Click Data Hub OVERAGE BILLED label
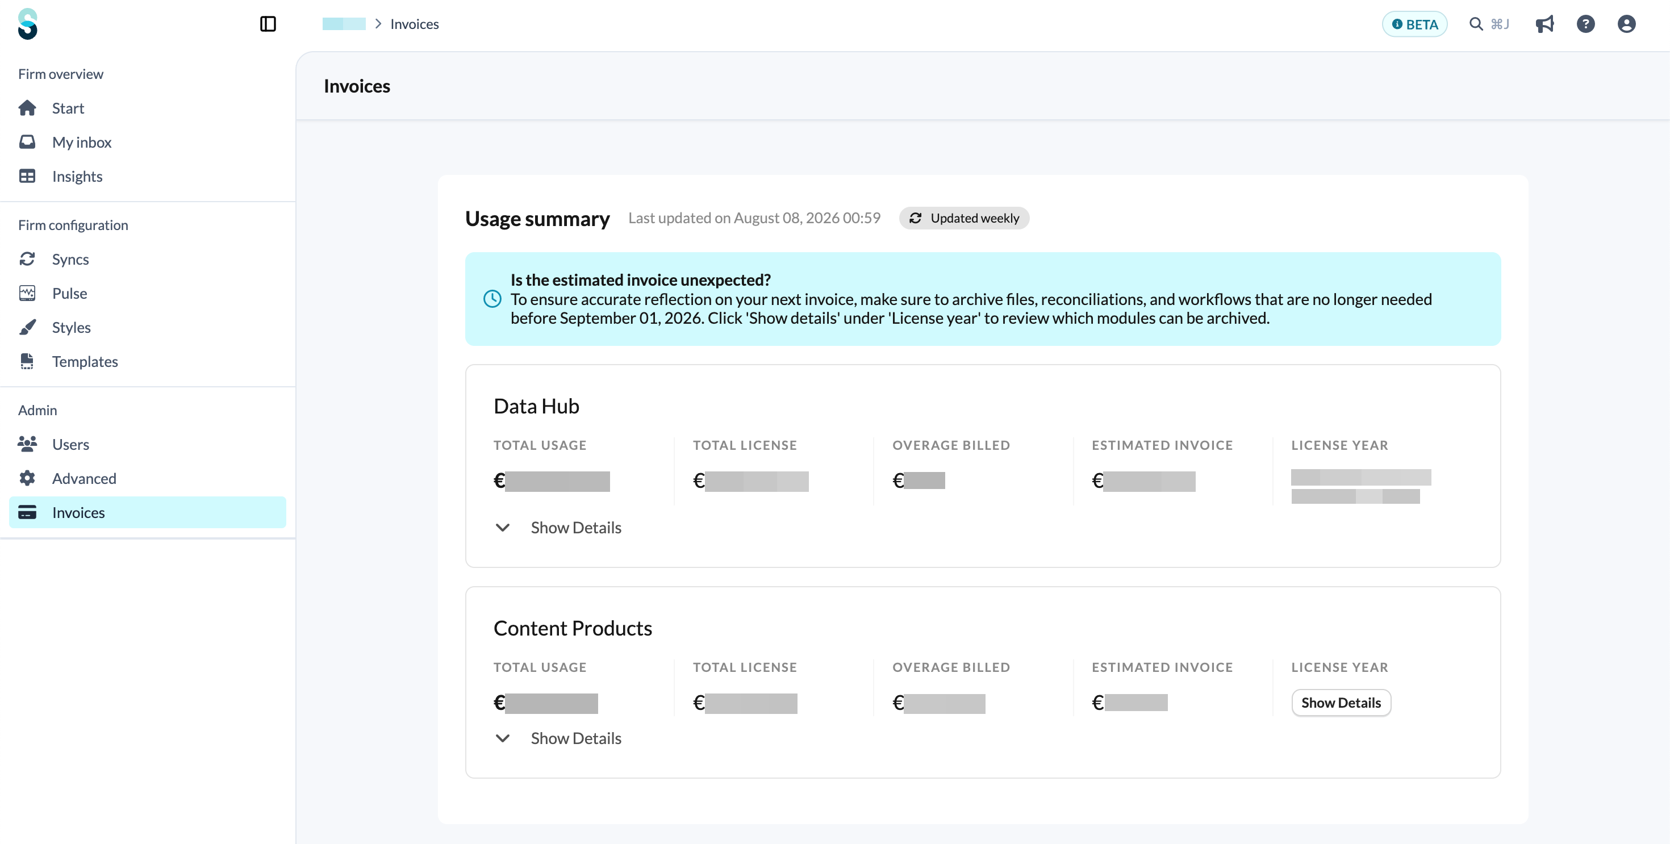 coord(951,445)
